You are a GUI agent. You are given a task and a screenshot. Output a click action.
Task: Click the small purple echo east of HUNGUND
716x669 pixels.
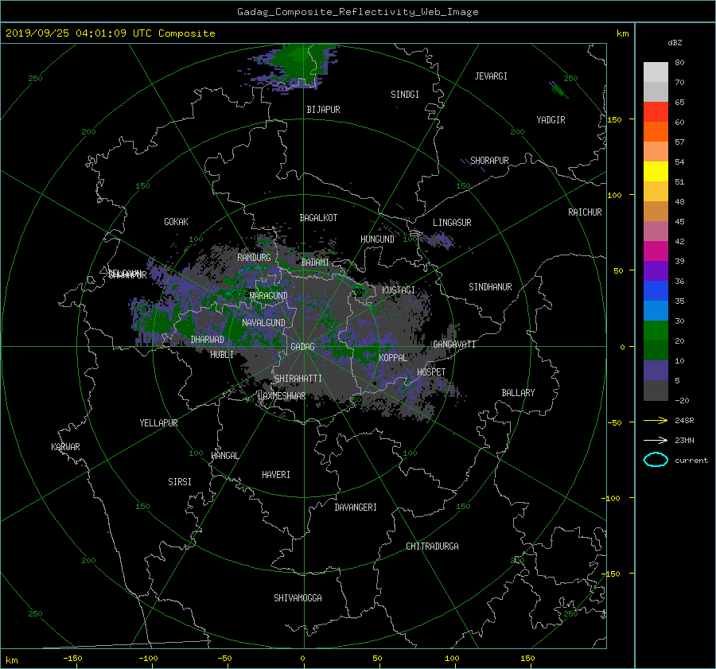coord(439,240)
